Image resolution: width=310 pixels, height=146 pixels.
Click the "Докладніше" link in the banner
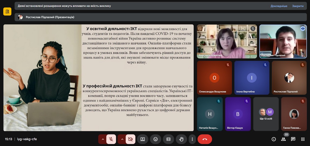[x=279, y=6]
